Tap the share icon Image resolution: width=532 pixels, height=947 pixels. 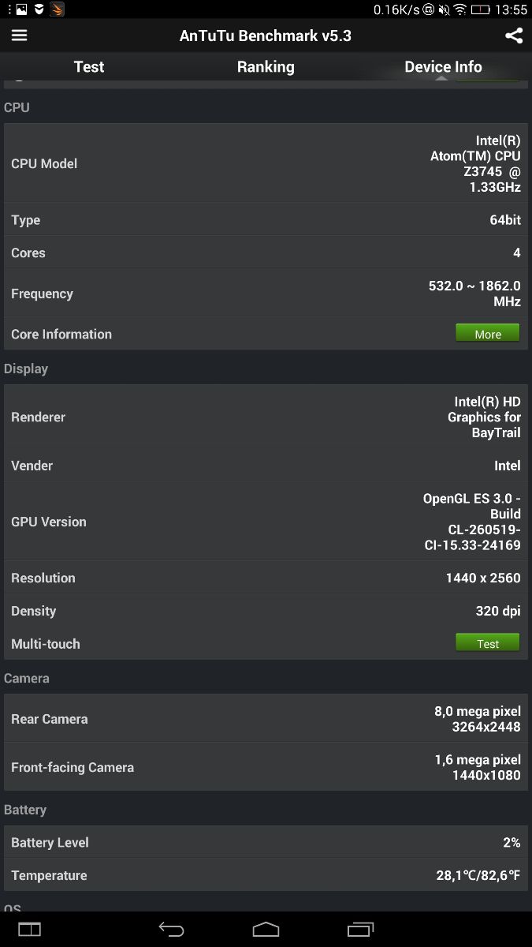(x=514, y=36)
